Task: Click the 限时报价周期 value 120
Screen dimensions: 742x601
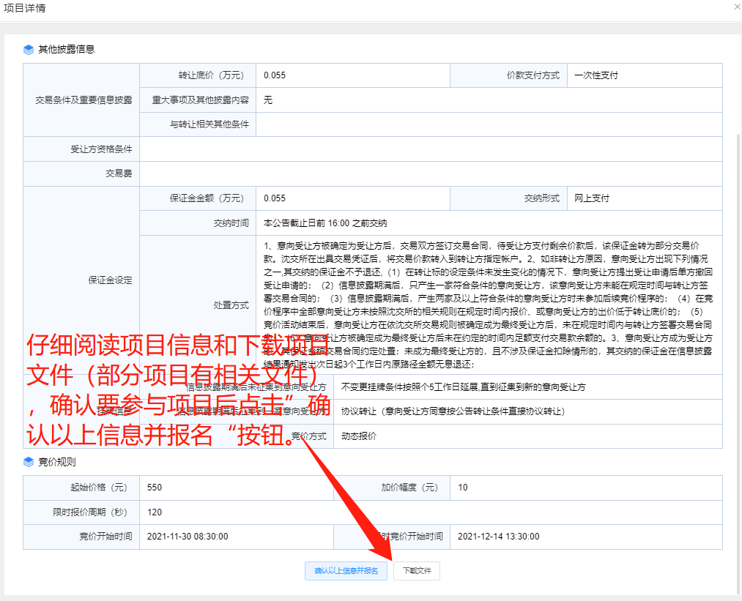Action: pyautogui.click(x=155, y=512)
